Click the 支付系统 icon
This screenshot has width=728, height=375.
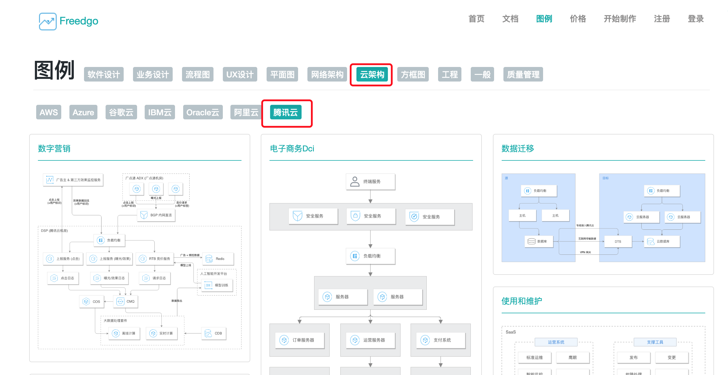click(425, 340)
